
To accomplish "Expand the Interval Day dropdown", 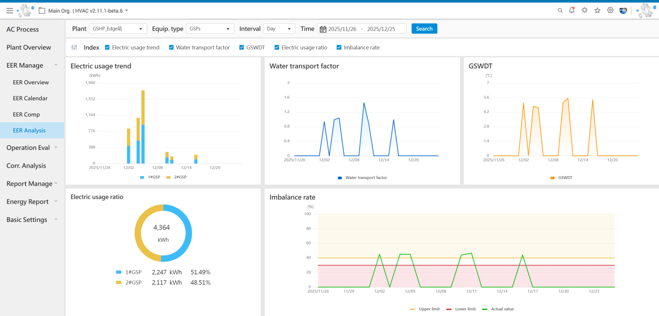I will (279, 29).
